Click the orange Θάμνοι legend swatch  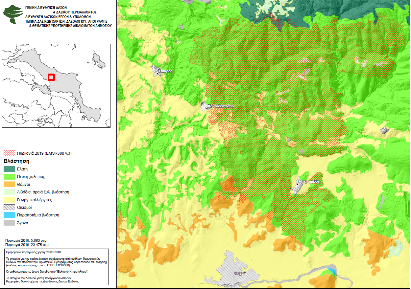click(9, 184)
